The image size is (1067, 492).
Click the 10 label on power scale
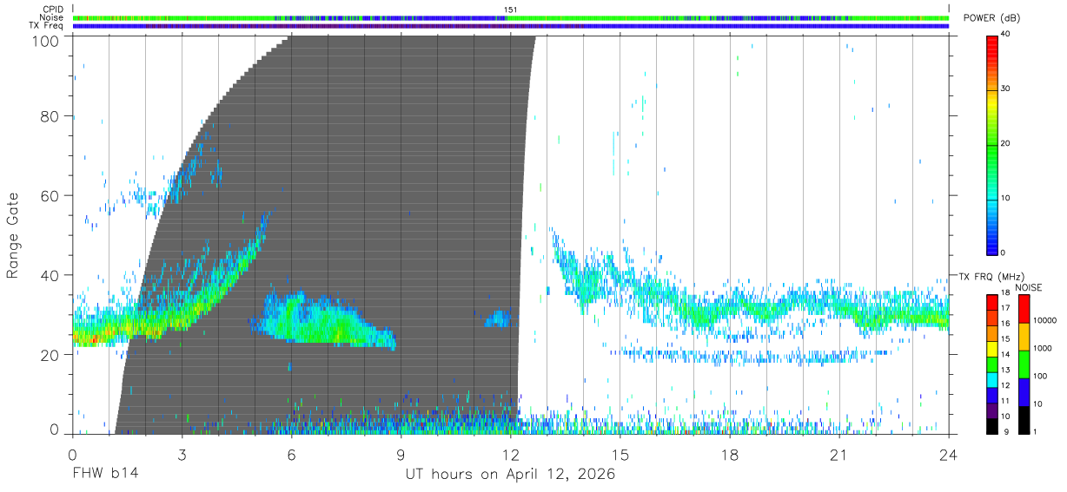coord(1005,198)
